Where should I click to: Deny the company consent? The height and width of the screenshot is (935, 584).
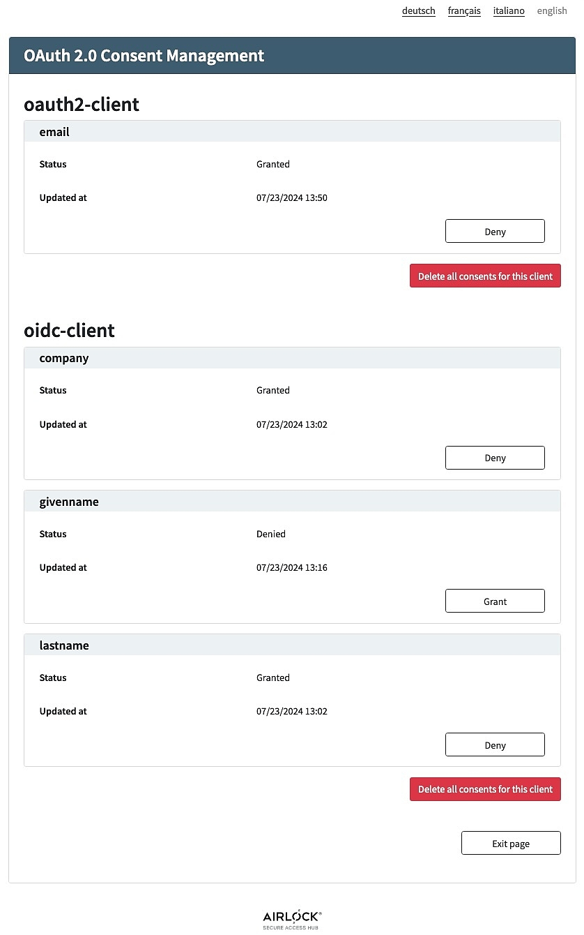(495, 458)
